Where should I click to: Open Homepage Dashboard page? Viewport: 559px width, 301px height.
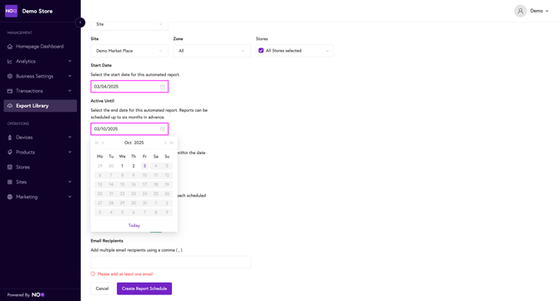click(x=40, y=47)
